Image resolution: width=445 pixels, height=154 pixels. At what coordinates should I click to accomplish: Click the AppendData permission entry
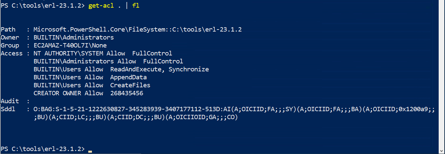click(128, 77)
